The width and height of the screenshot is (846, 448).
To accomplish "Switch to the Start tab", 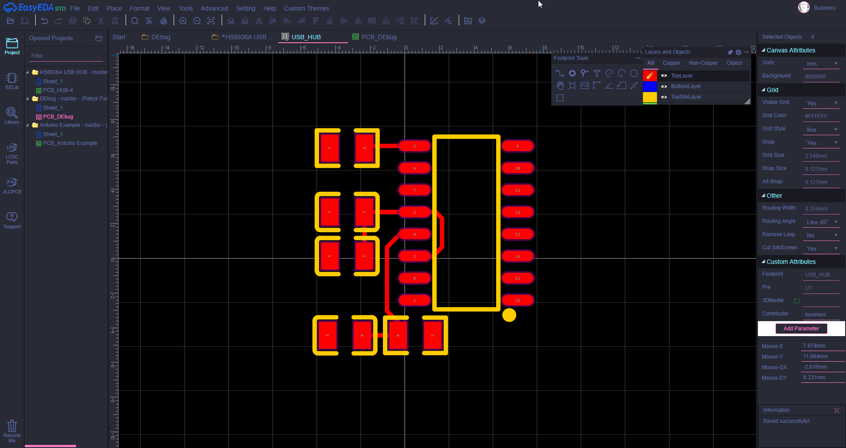I will click(119, 37).
